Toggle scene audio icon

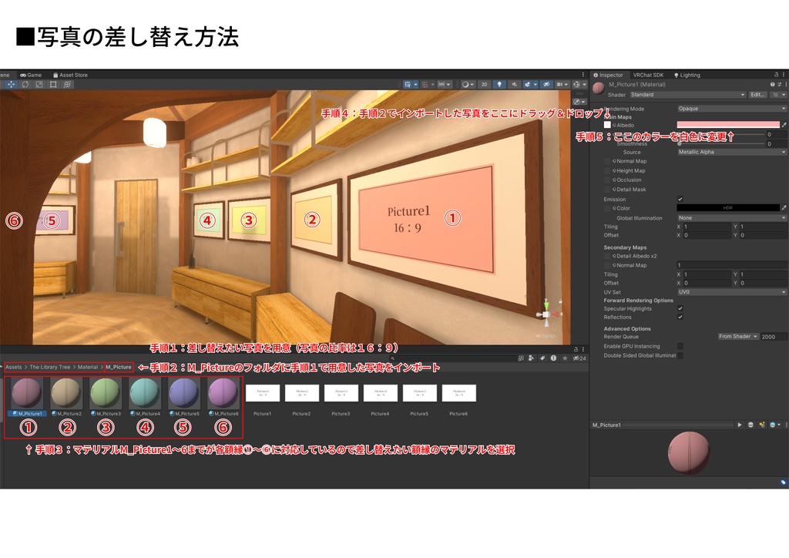point(514,85)
